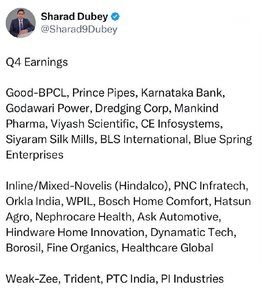The height and width of the screenshot is (295, 262).
Task: Click Prince Pipes in the Good list
Action: [104, 93]
